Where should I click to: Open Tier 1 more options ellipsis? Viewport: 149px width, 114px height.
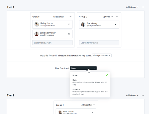point(142,7)
